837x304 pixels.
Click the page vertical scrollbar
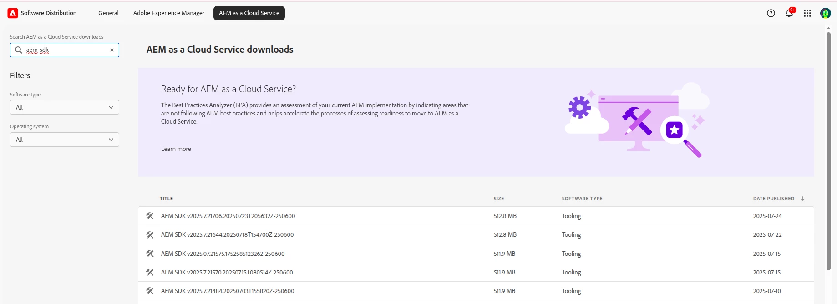pyautogui.click(x=829, y=151)
